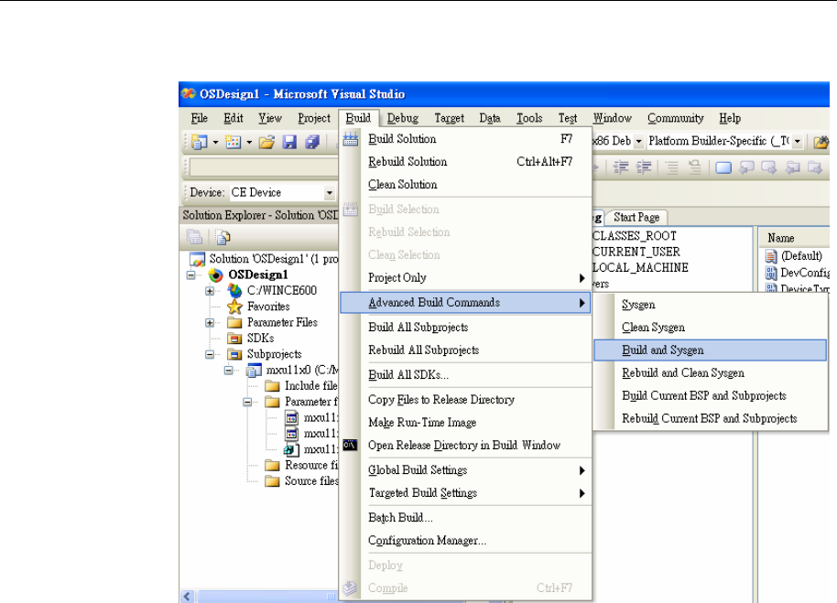837x603 pixels.
Task: Open the New Project icon dropdown arrow
Action: point(215,143)
